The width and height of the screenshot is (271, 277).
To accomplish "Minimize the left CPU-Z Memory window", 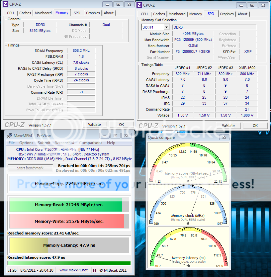I will click(107, 4).
